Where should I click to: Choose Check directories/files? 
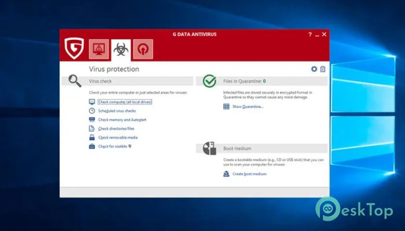(x=116, y=129)
